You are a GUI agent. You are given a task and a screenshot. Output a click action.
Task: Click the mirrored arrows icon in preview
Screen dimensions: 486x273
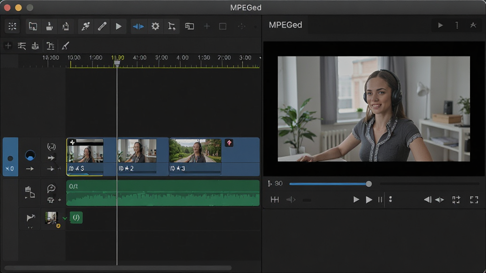point(439,200)
